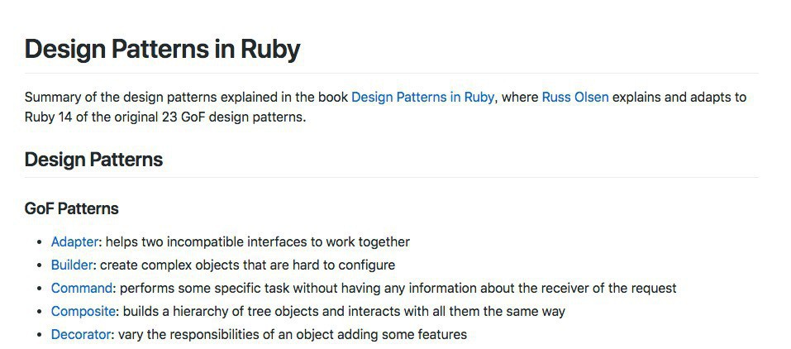Click the "performs some specific task" description text
The image size is (791, 349).
[x=397, y=289]
